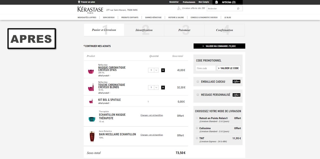
Task: Click Valider le code button
Action: pos(229,68)
